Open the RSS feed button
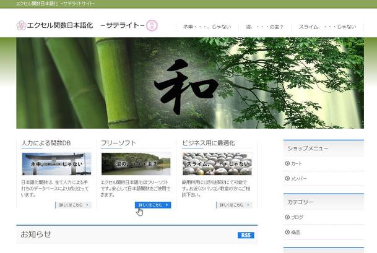 246,235
